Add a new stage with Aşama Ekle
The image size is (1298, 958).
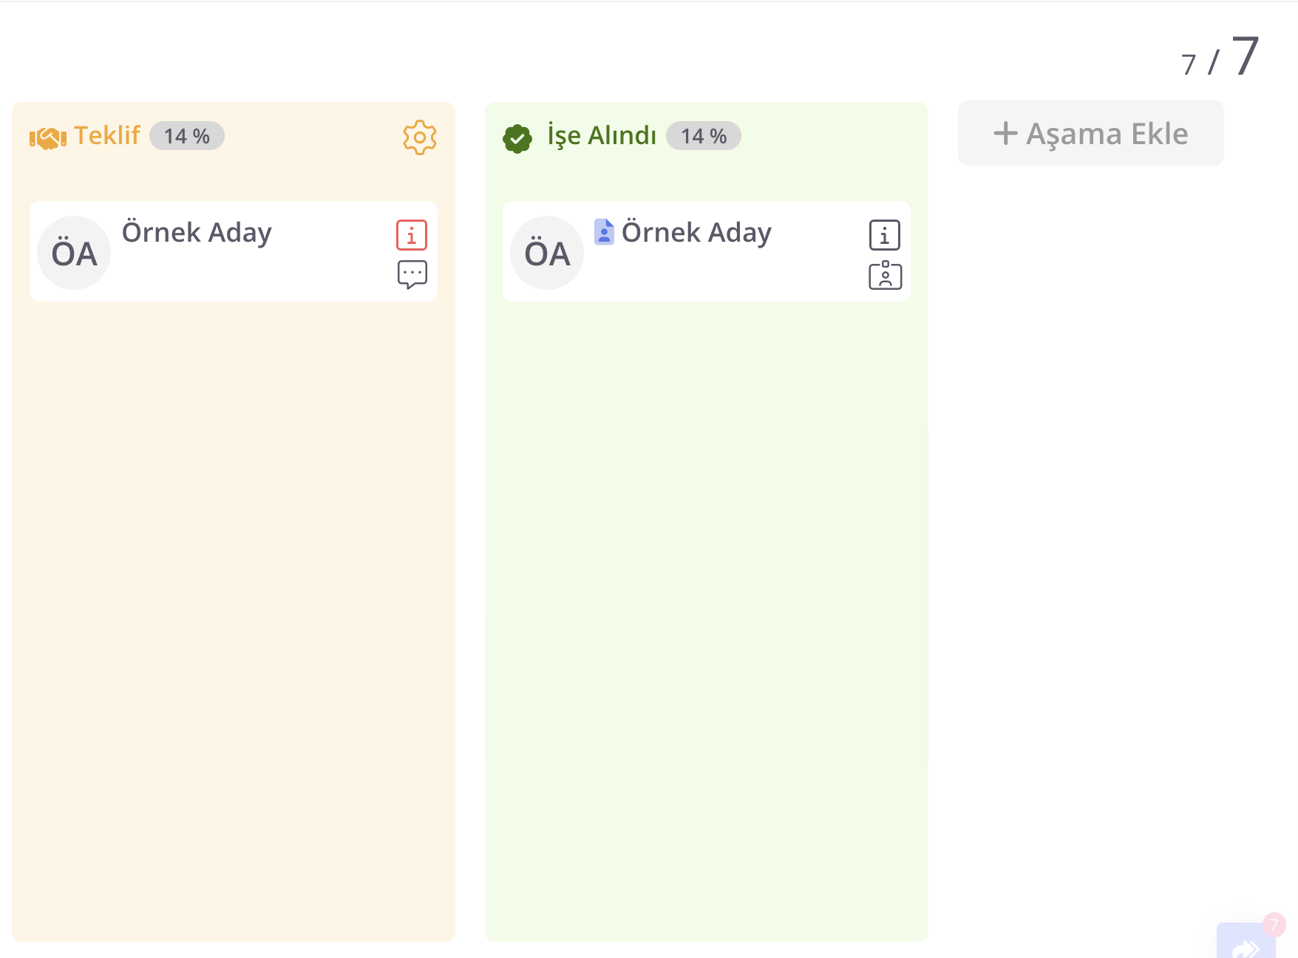click(x=1090, y=134)
